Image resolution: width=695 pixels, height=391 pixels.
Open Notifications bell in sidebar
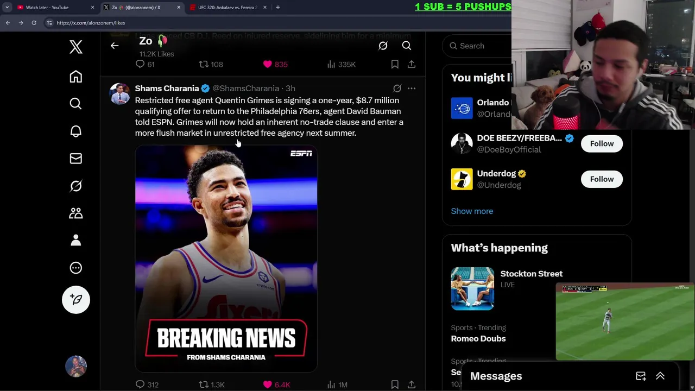pyautogui.click(x=76, y=131)
